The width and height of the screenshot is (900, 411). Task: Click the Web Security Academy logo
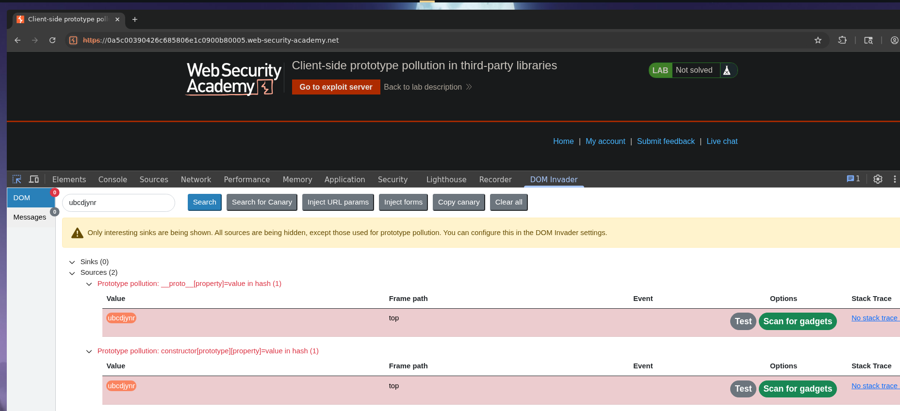234,79
